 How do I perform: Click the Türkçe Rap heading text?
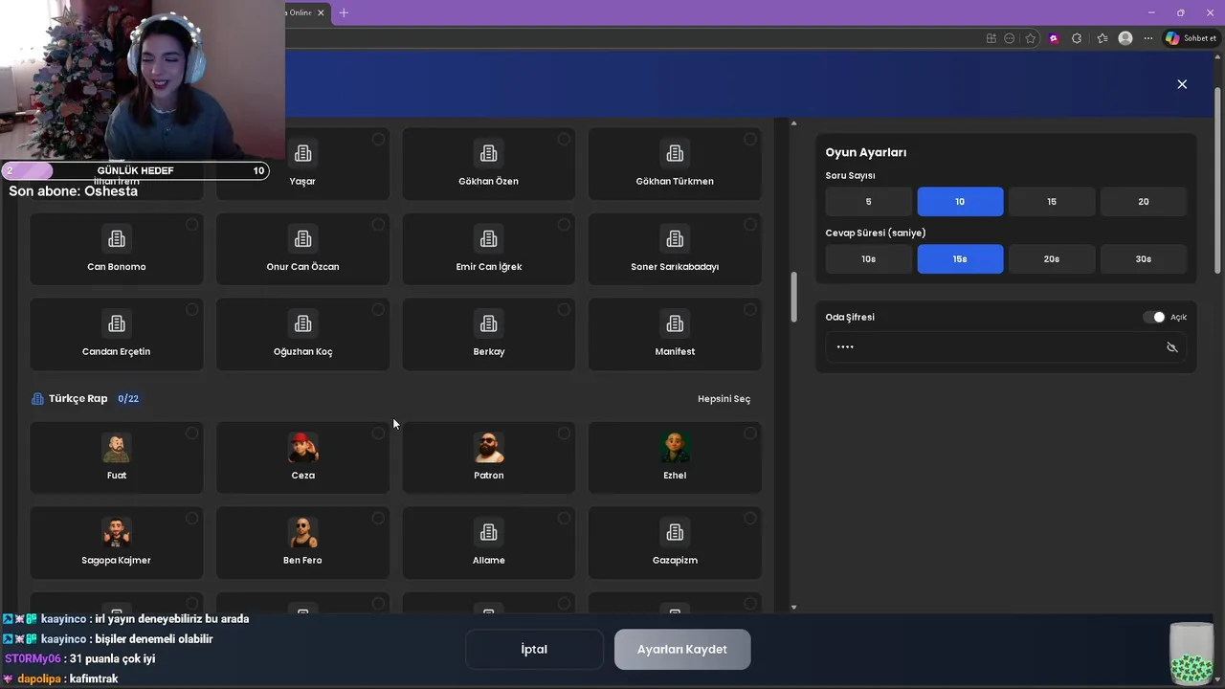coord(78,398)
